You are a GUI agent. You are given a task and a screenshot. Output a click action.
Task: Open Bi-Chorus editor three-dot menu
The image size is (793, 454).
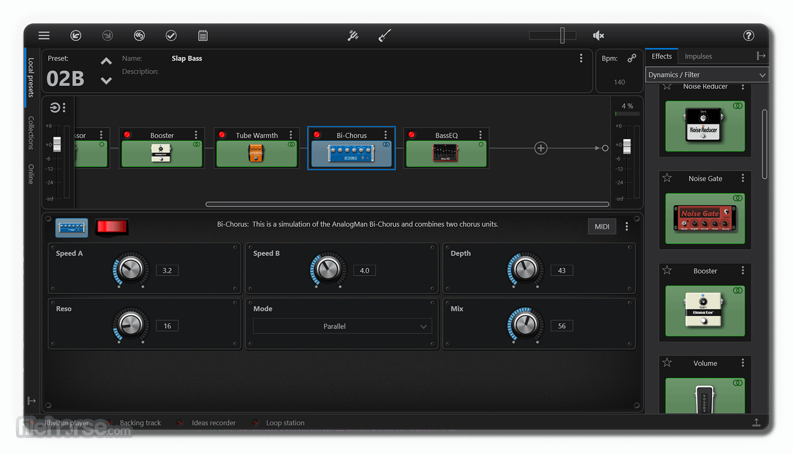pyautogui.click(x=627, y=226)
